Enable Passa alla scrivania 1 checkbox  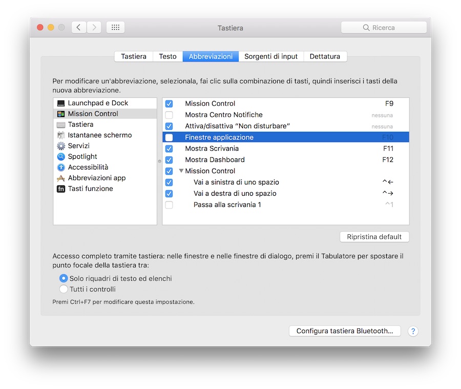pyautogui.click(x=169, y=205)
